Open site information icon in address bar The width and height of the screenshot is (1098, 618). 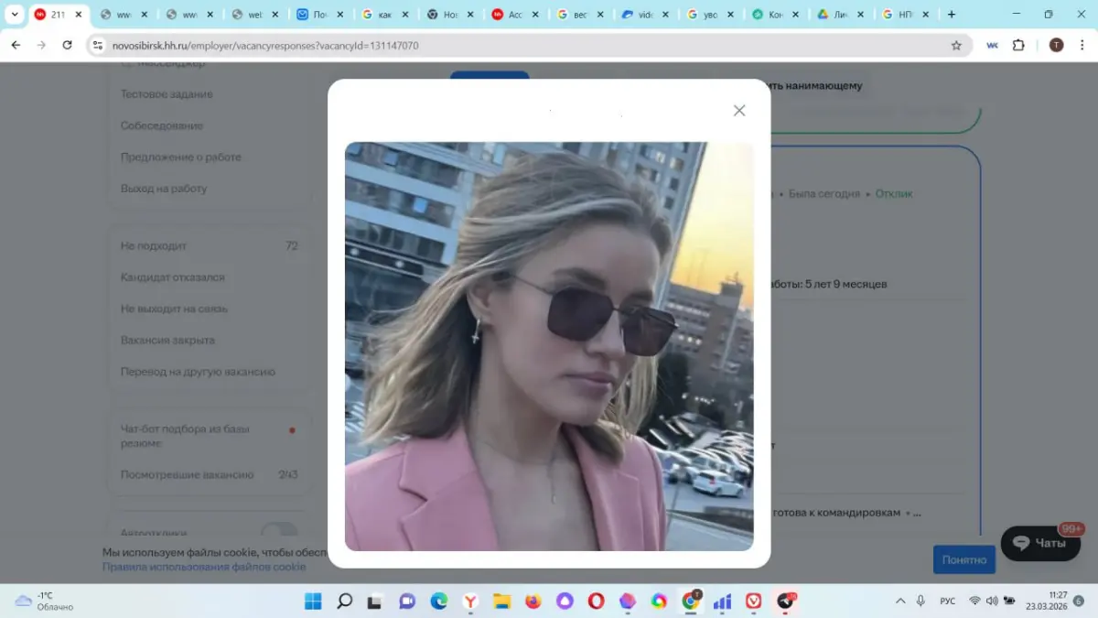point(99,45)
